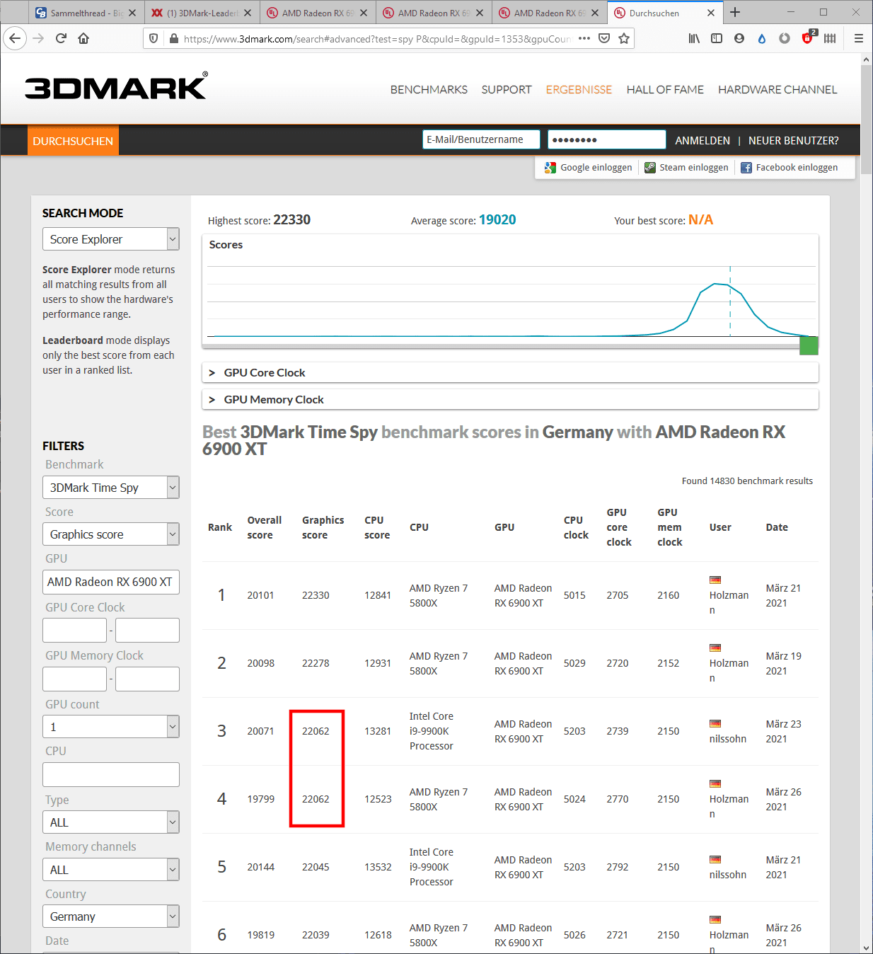Open the Benchmark 3DMark Time Spy dropdown
This screenshot has width=873, height=954.
111,488
